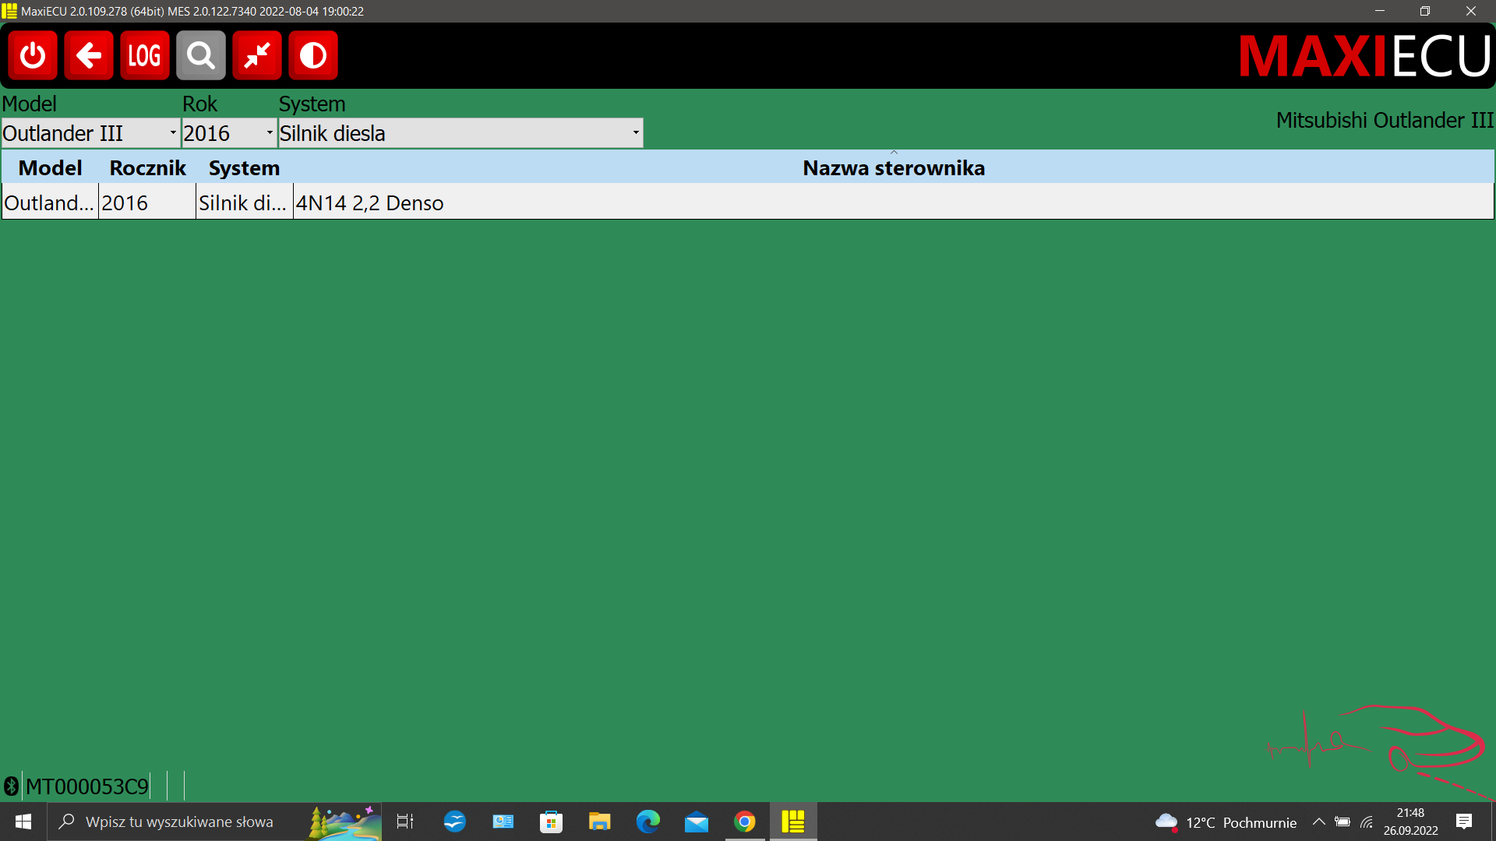This screenshot has width=1496, height=841.
Task: Click the magnifier search icon
Action: click(x=201, y=55)
